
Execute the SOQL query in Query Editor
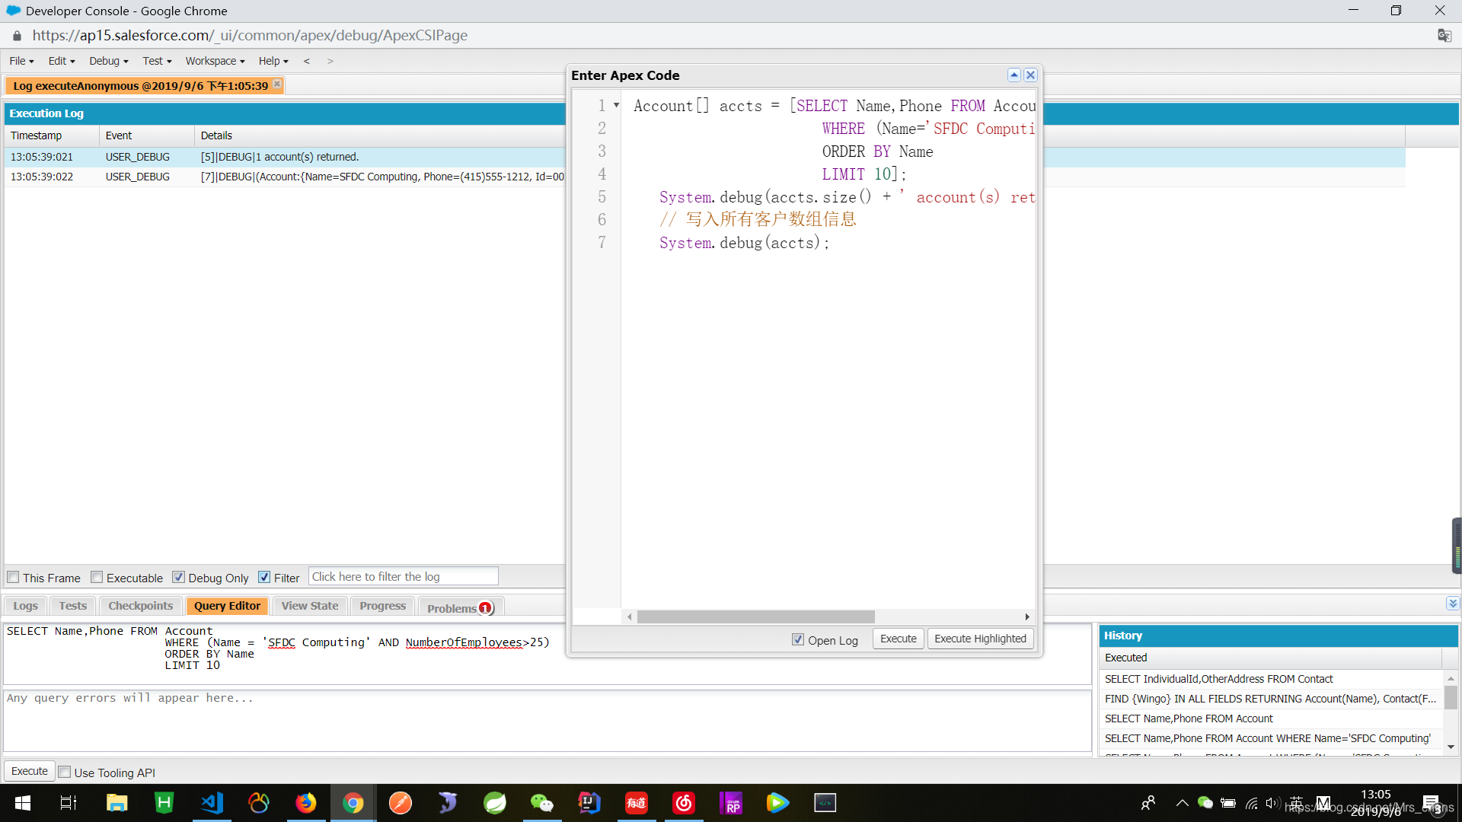click(29, 771)
